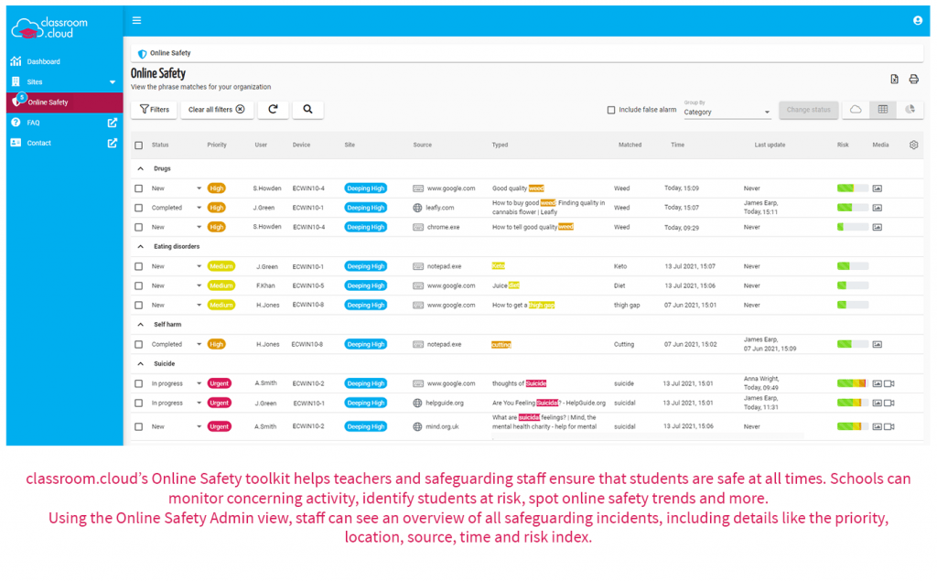Print the list with printer icon

click(913, 80)
